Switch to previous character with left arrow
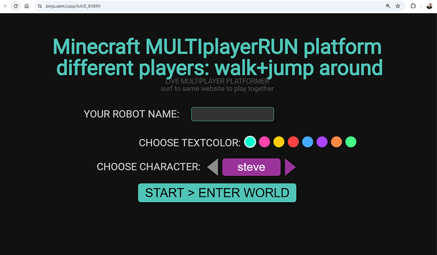The image size is (437, 255). click(x=213, y=167)
